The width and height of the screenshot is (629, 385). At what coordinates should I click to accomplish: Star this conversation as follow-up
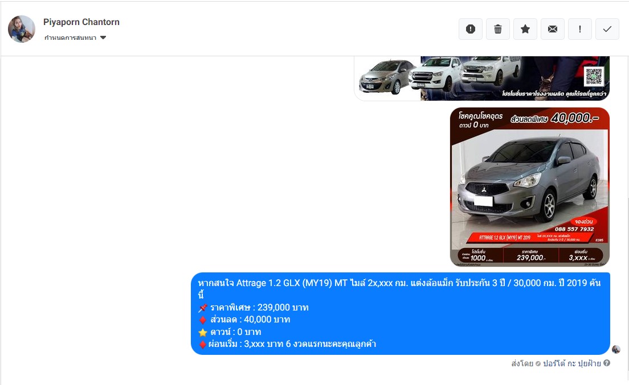point(525,29)
